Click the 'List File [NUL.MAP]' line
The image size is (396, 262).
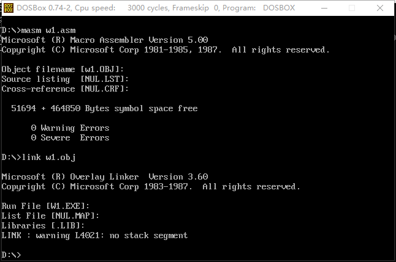pyautogui.click(x=50, y=216)
